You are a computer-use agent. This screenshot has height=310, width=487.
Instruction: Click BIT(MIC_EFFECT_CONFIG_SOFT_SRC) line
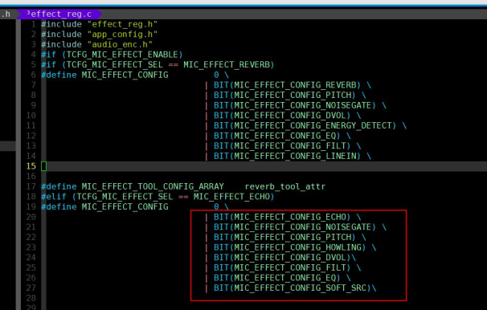click(x=293, y=288)
